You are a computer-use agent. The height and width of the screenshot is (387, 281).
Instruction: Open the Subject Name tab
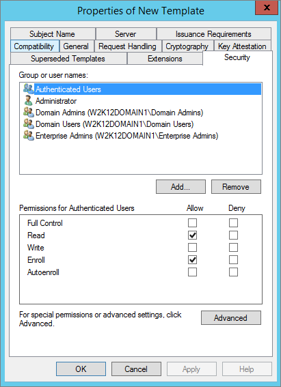[x=53, y=34]
